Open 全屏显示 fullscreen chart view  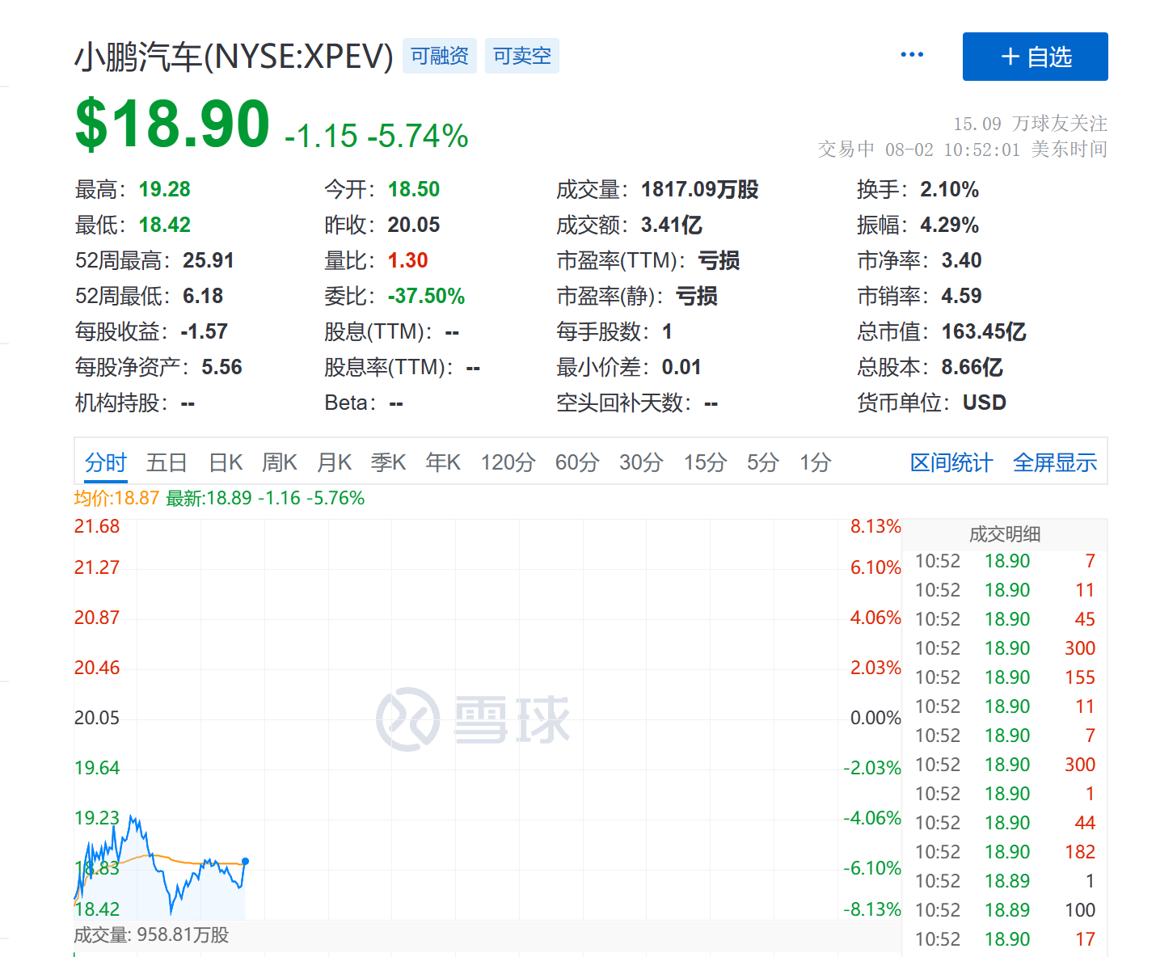click(1055, 462)
